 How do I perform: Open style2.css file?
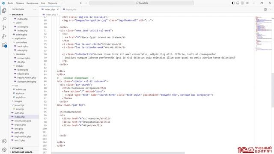(21, 97)
